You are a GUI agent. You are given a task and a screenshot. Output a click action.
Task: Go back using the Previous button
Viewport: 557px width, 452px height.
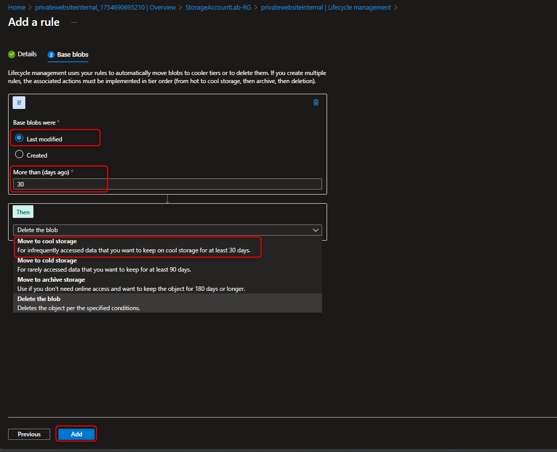28,434
